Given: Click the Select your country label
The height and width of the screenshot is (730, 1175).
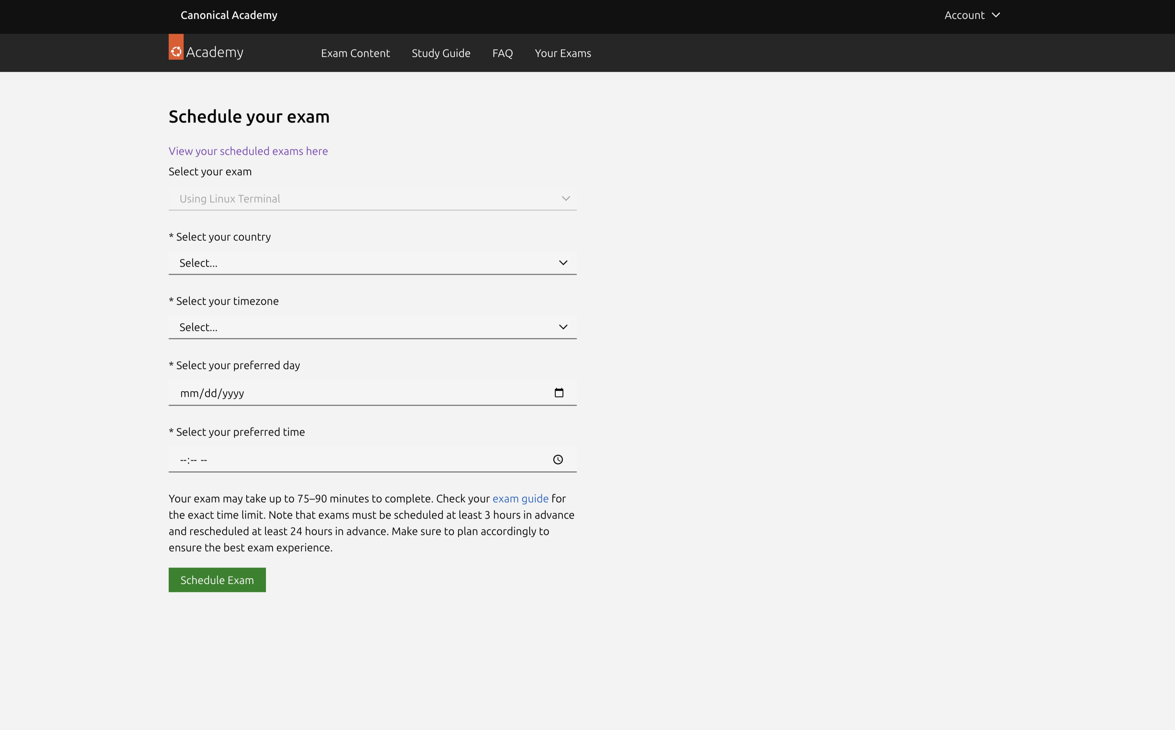Looking at the screenshot, I should click(x=220, y=237).
